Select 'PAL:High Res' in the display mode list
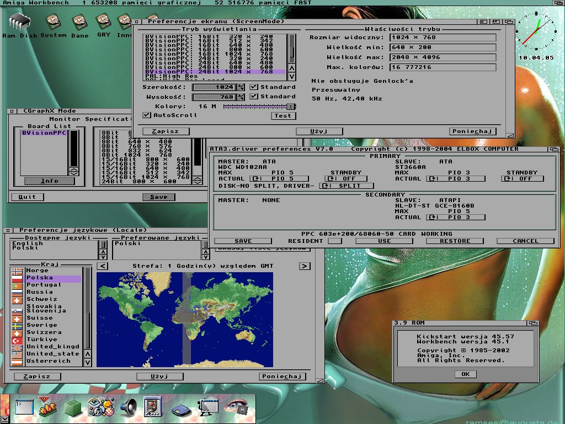Viewport: 565px width, 424px height. pos(215,76)
